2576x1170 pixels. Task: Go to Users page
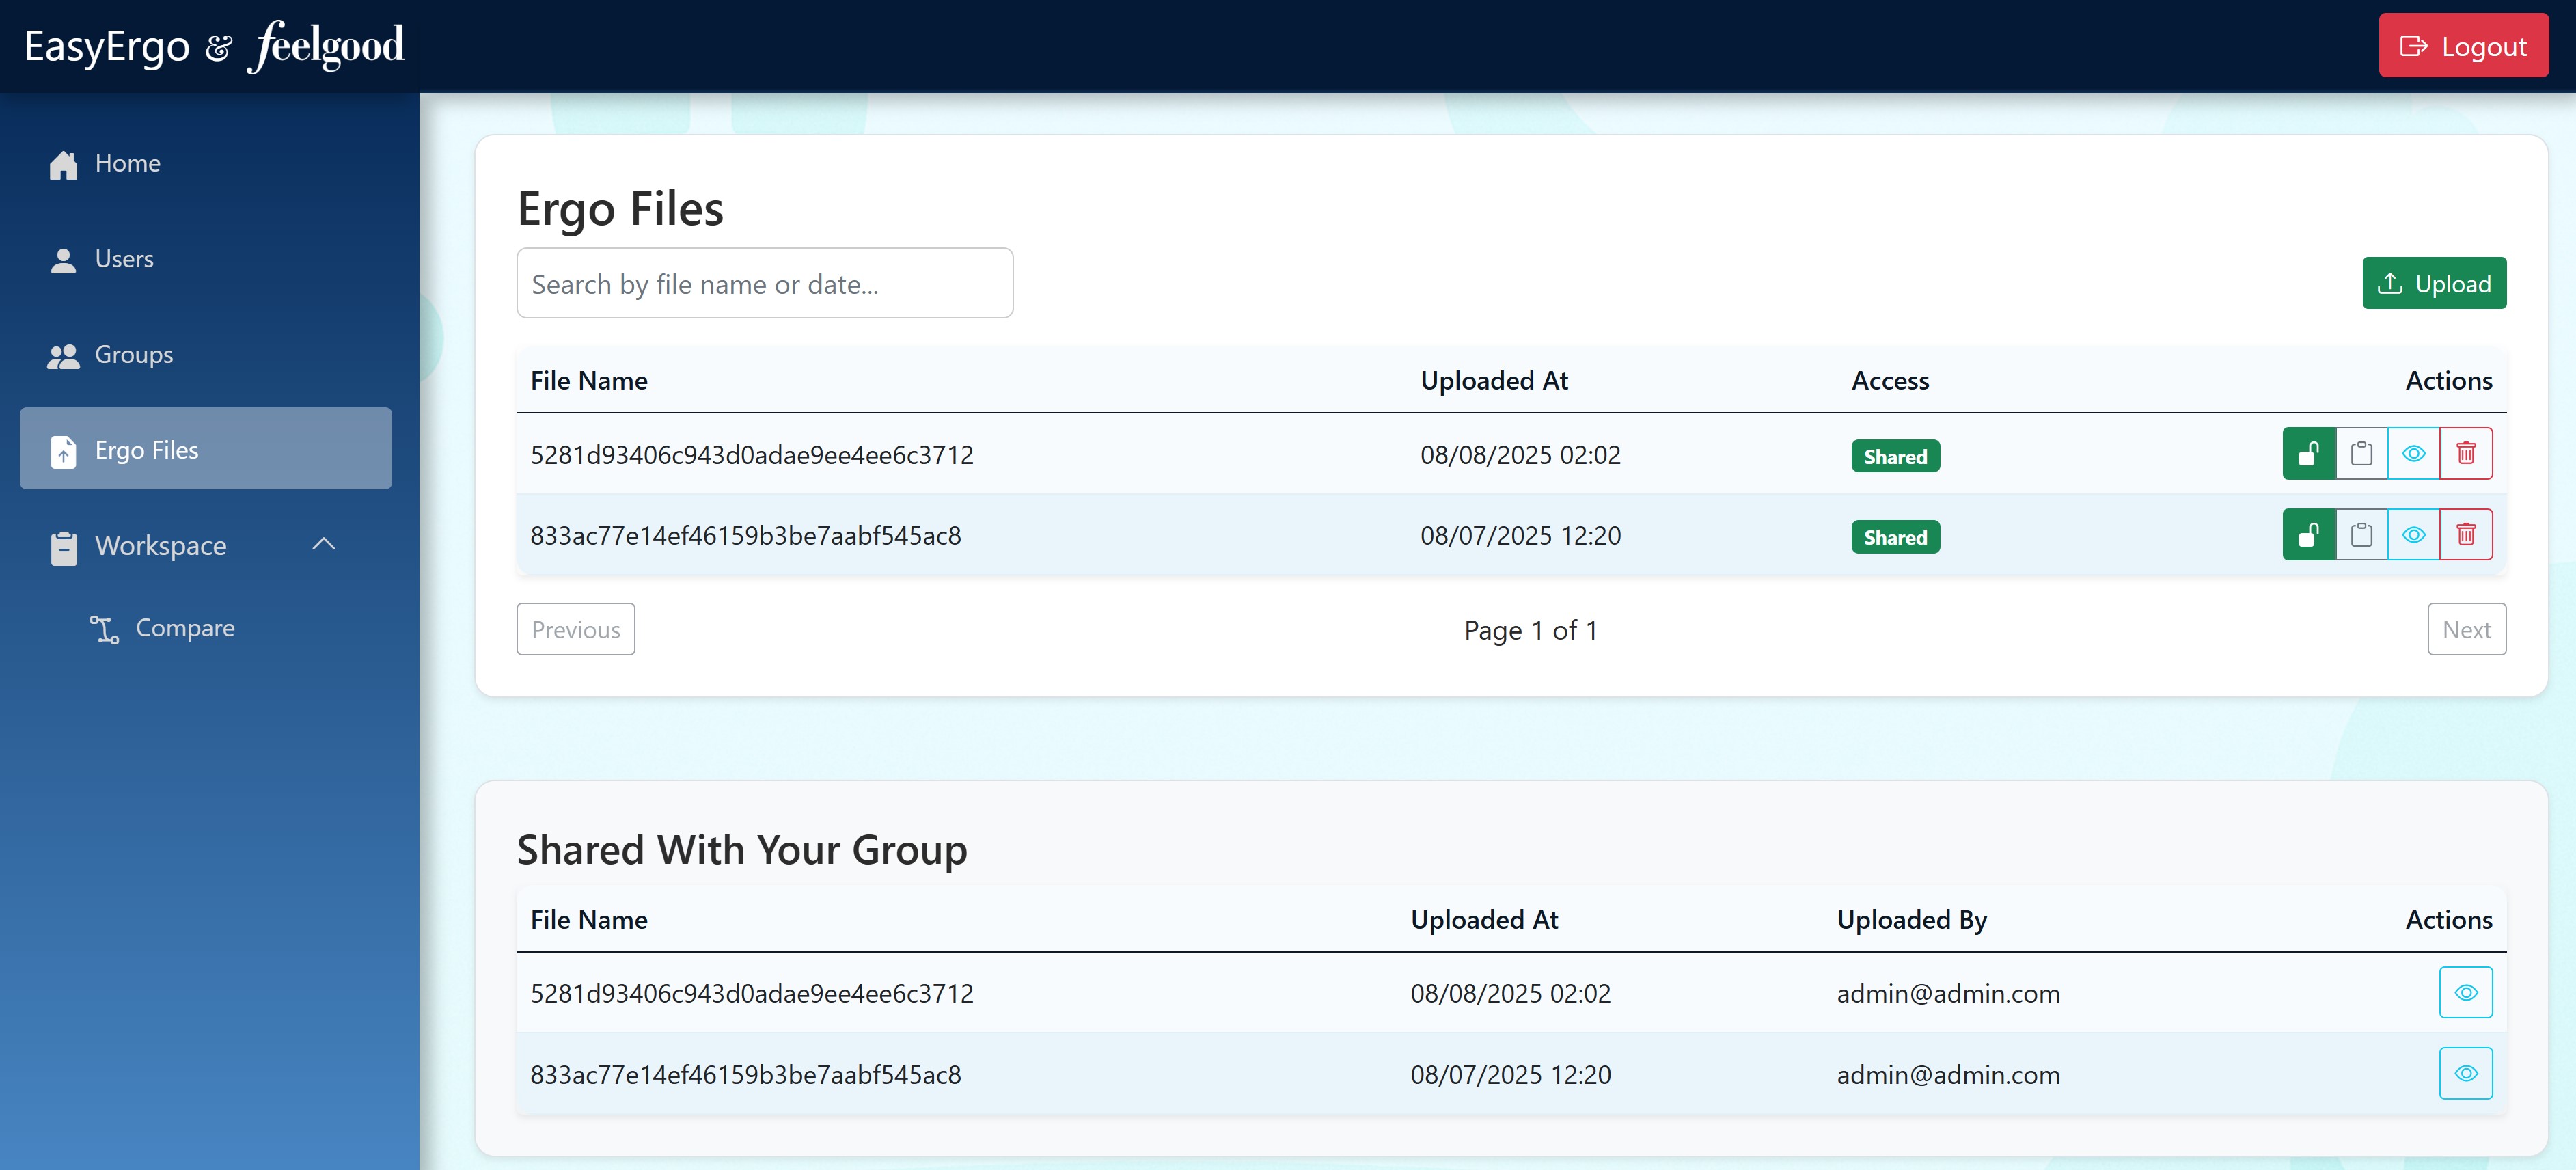[205, 259]
